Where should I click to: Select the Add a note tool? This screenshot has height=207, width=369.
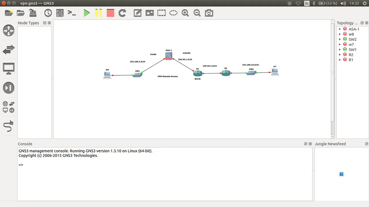(x=138, y=13)
